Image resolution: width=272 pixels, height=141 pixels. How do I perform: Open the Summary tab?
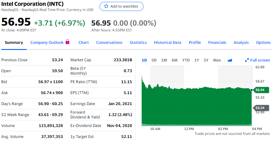(14, 43)
